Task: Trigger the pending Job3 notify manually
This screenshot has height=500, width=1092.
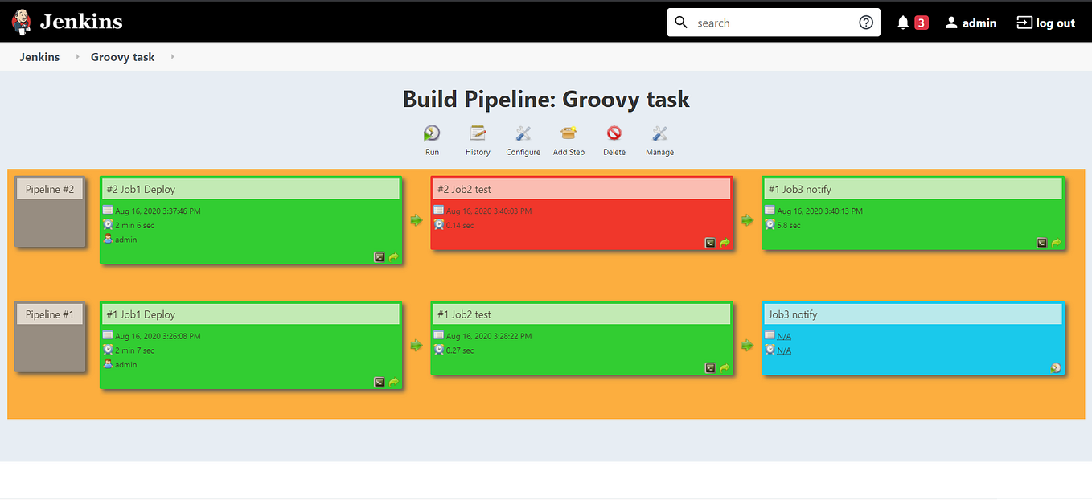Action: coord(1054,367)
